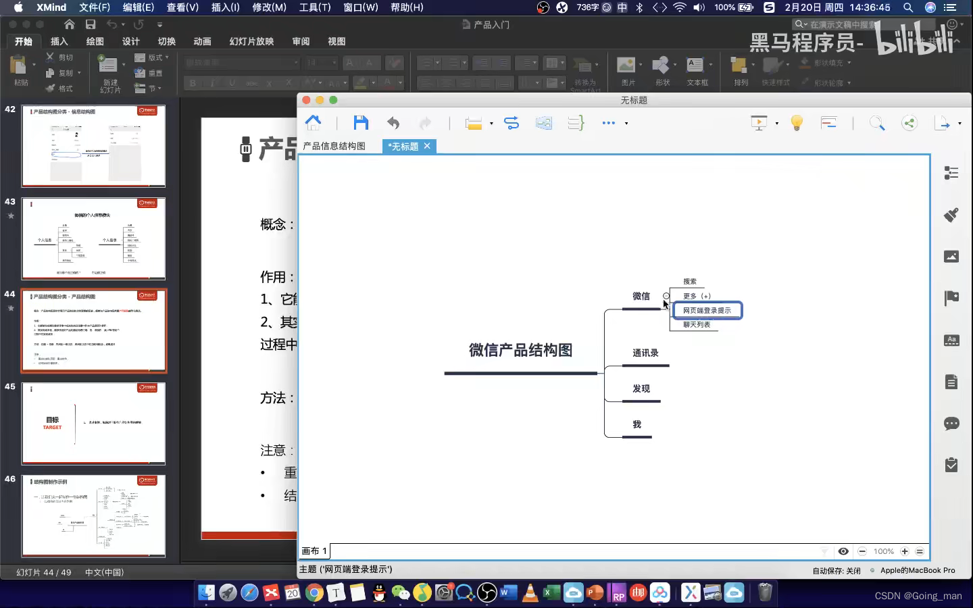Viewport: 973px width, 608px height.
Task: Open the markers flag panel in XMind sidebar
Action: click(951, 298)
